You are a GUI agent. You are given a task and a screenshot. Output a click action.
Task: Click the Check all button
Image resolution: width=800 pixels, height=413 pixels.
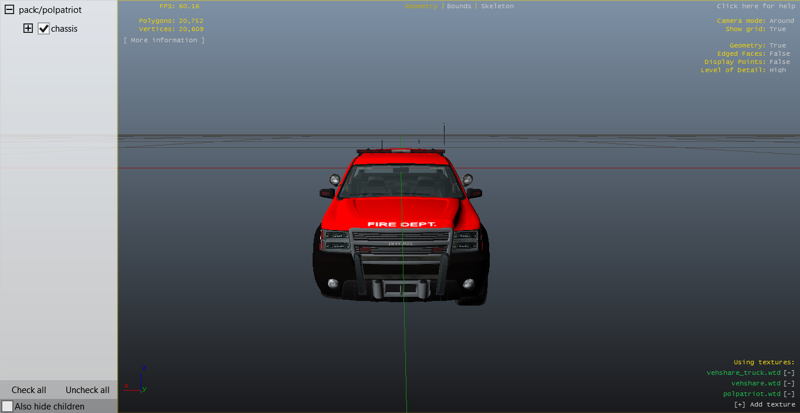[x=29, y=390]
